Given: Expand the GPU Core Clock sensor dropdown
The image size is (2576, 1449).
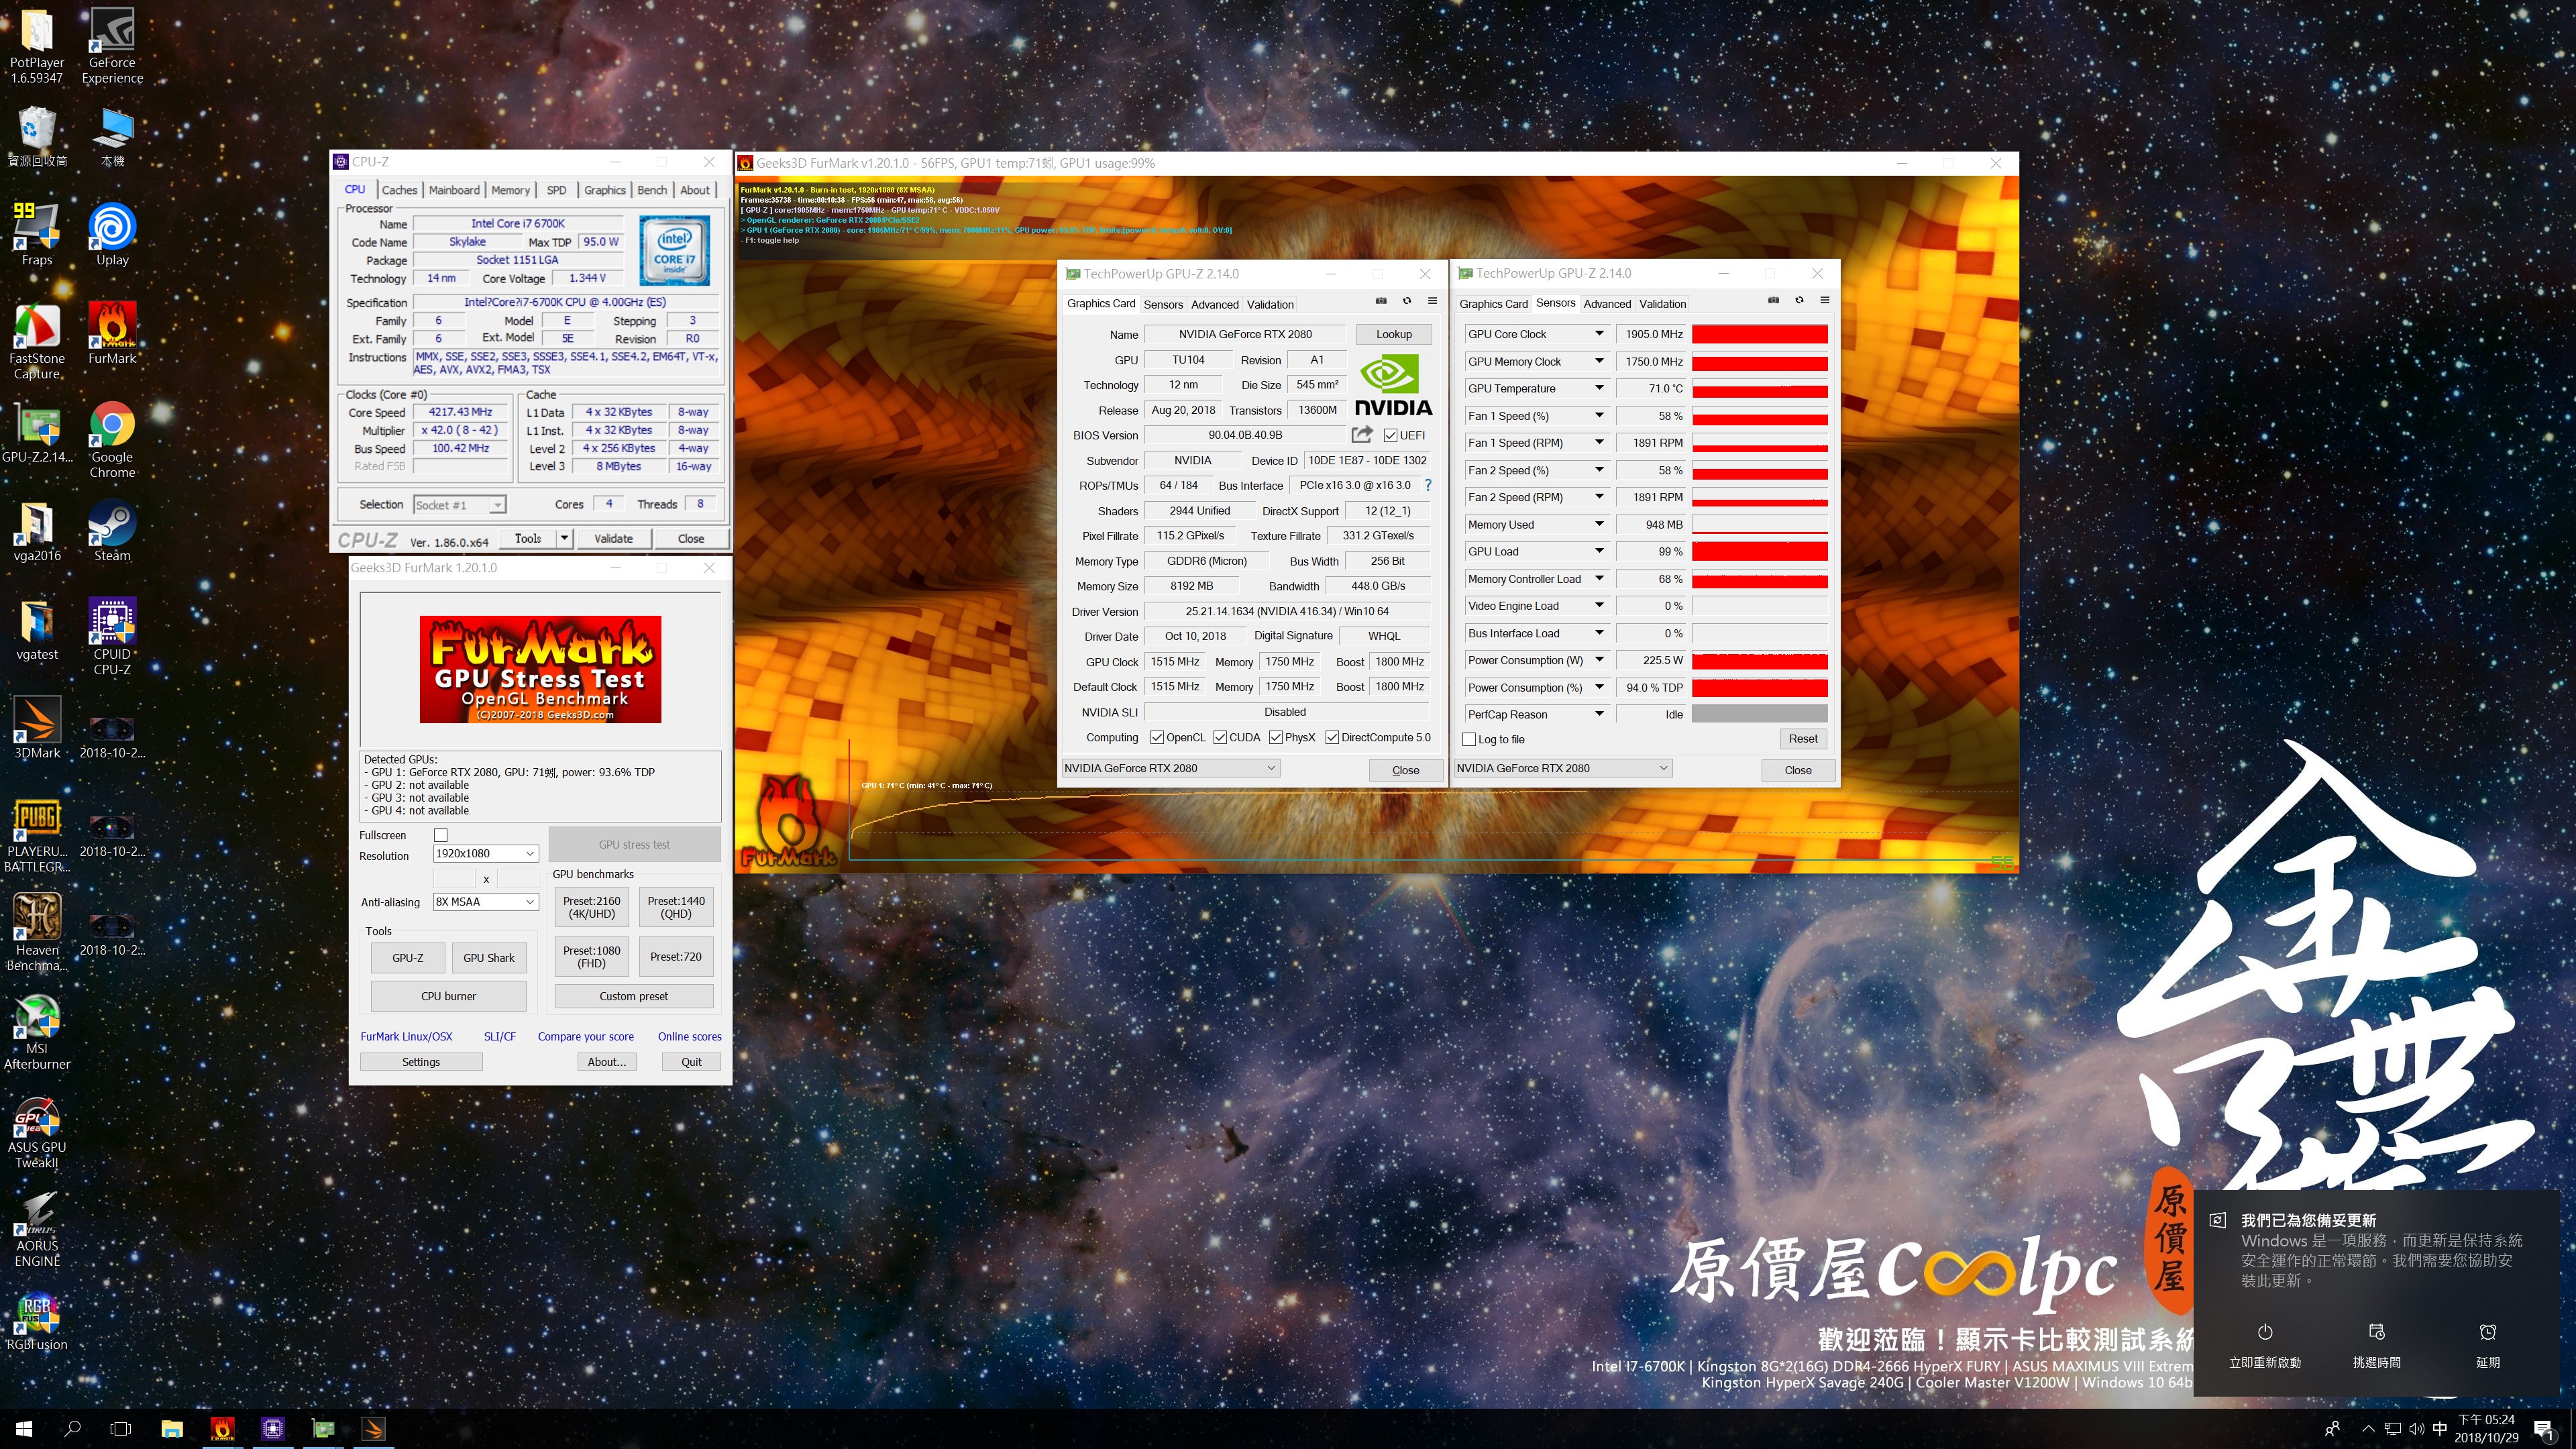Looking at the screenshot, I should pyautogui.click(x=1599, y=334).
